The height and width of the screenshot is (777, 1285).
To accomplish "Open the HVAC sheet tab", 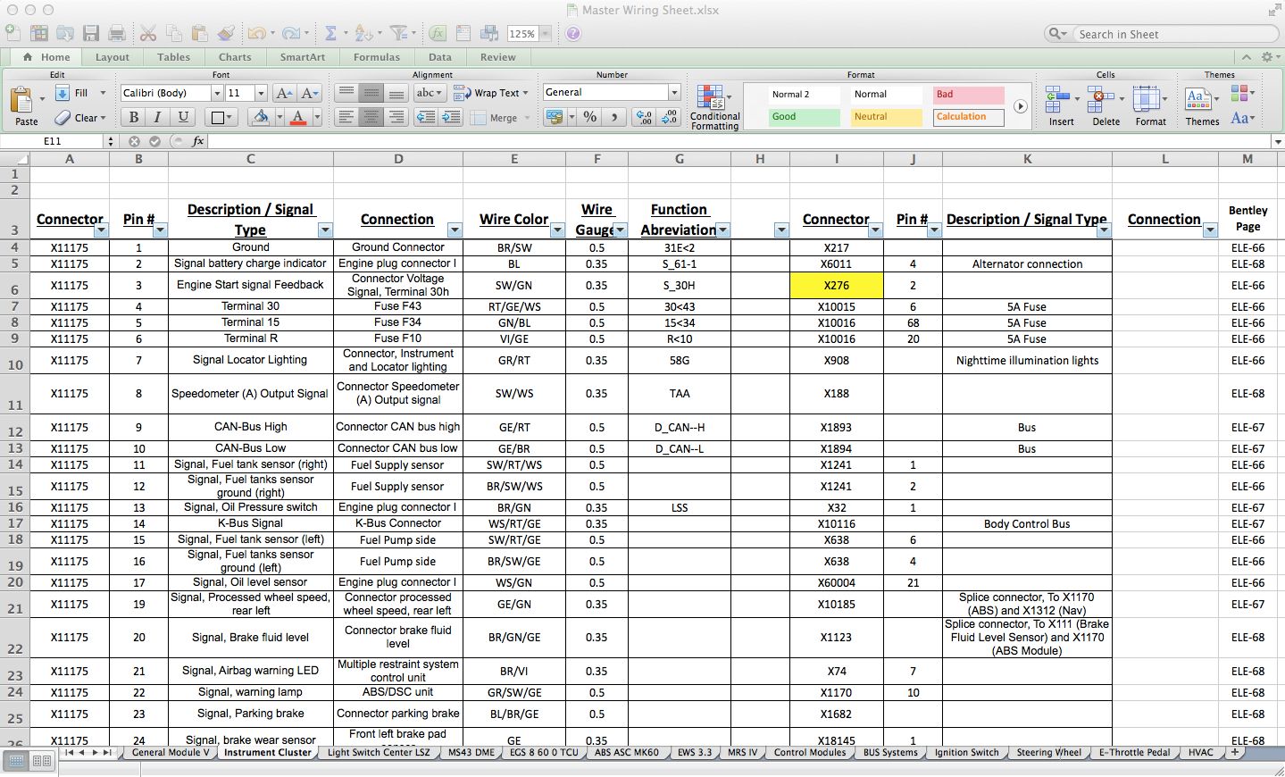I will pos(1201,753).
